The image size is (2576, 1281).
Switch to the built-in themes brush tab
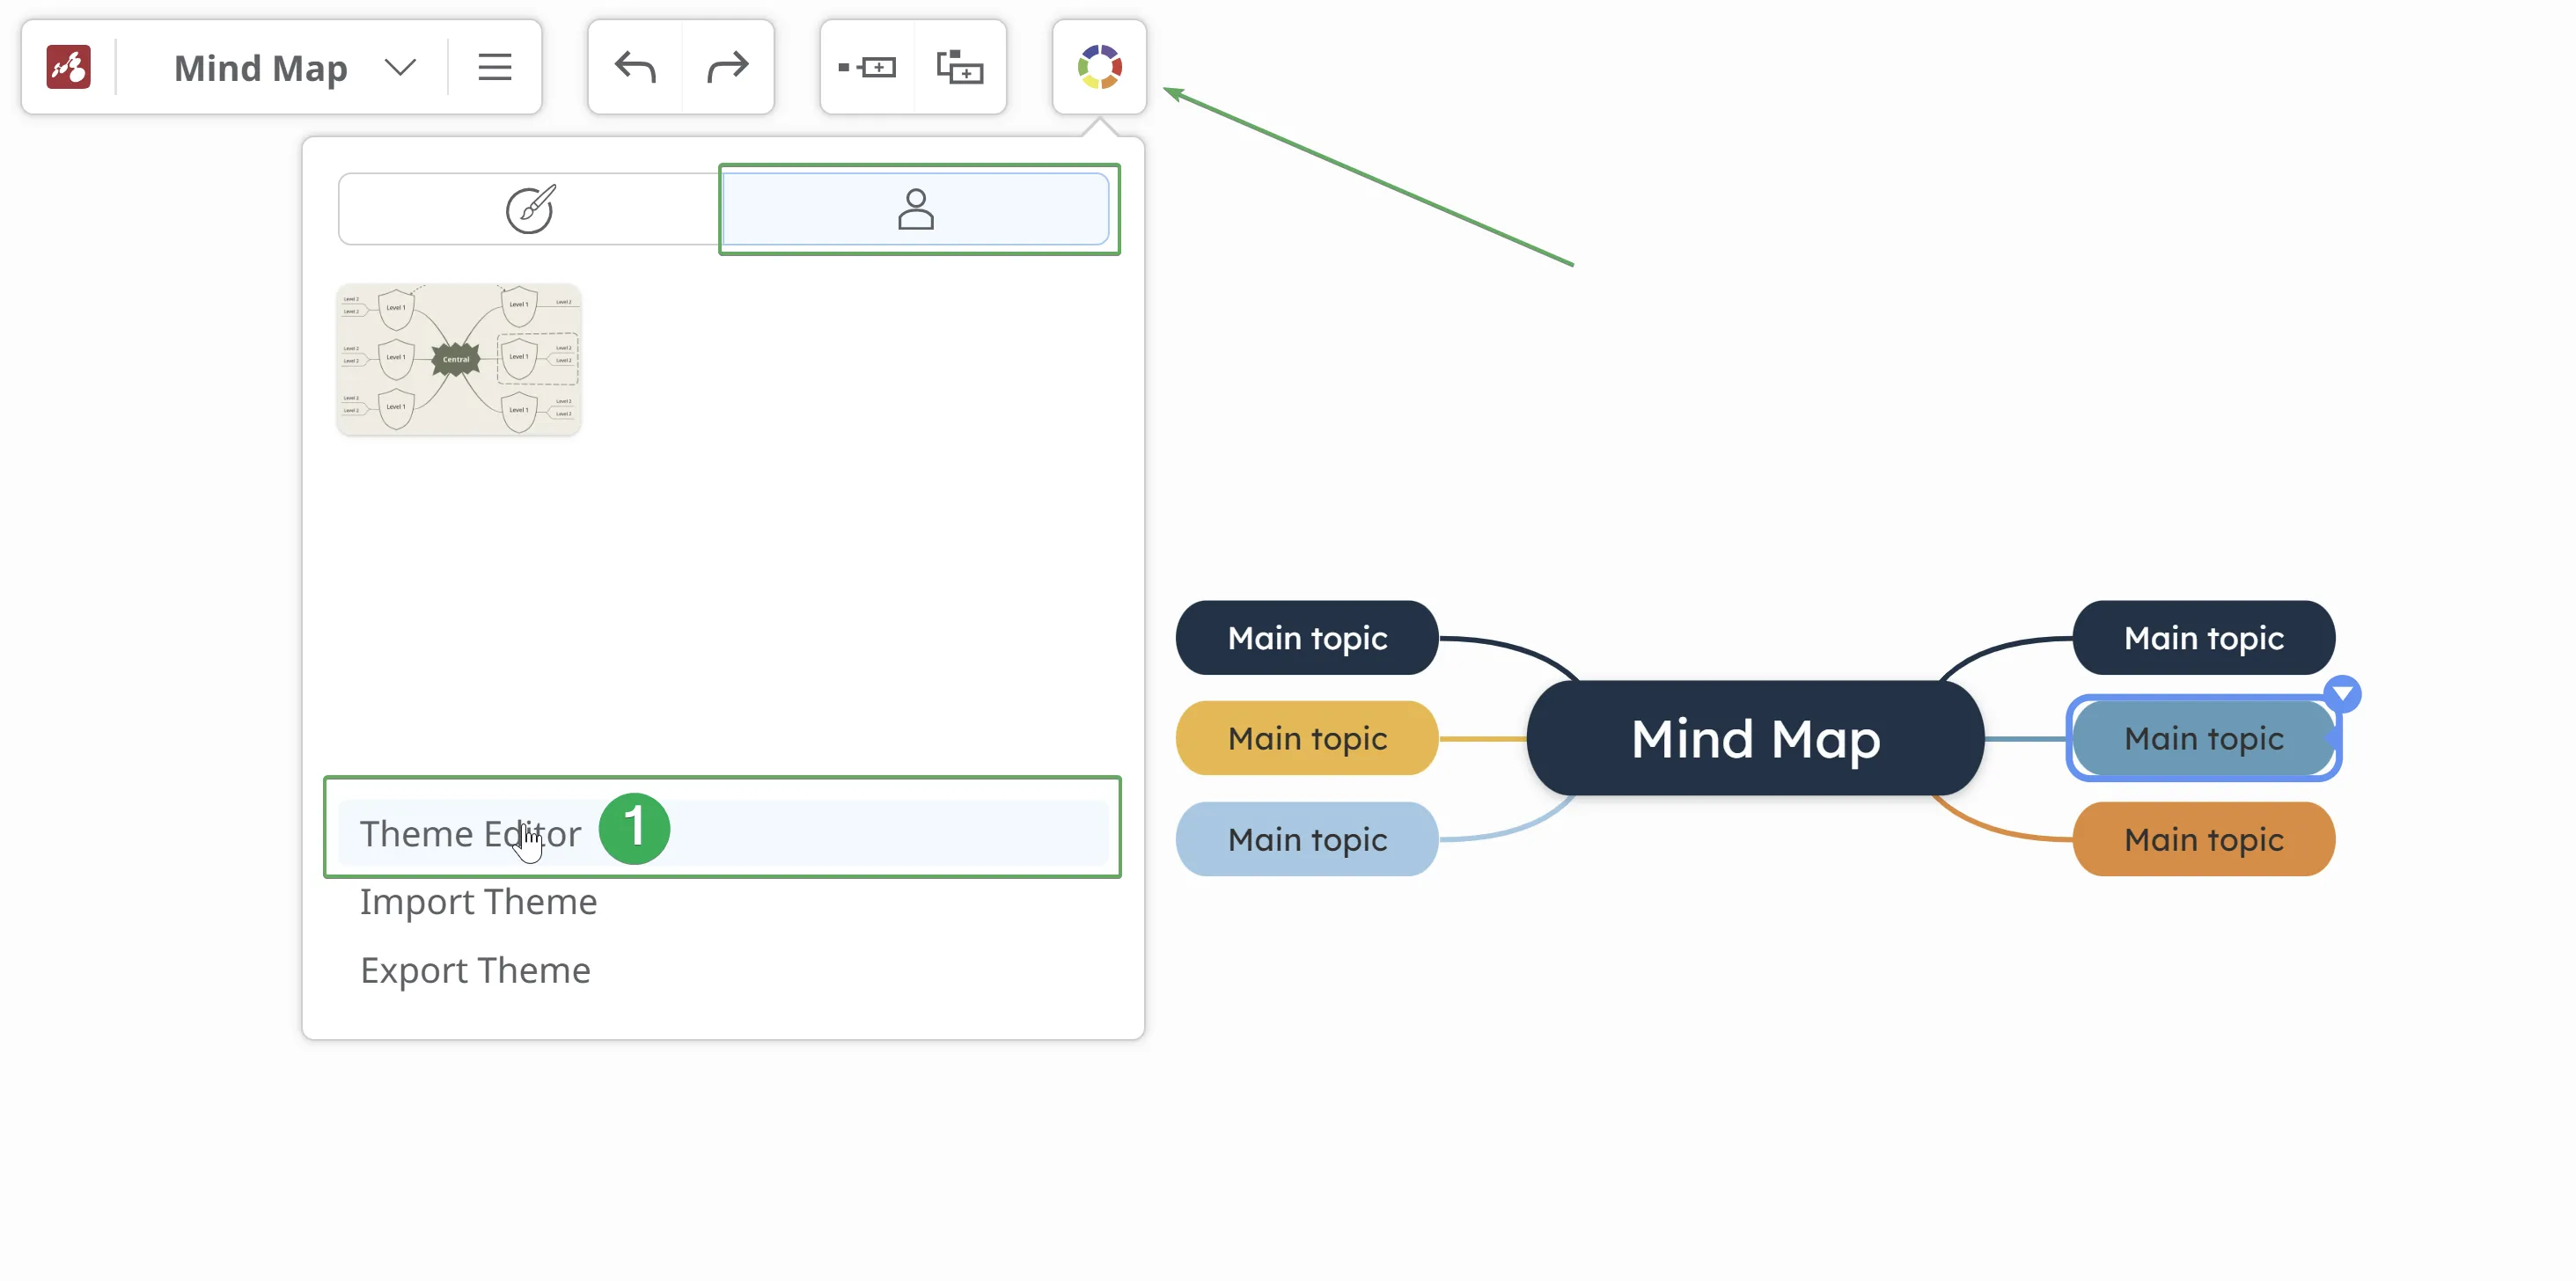pyautogui.click(x=529, y=209)
